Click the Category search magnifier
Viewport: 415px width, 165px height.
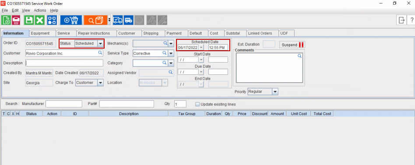click(x=165, y=63)
